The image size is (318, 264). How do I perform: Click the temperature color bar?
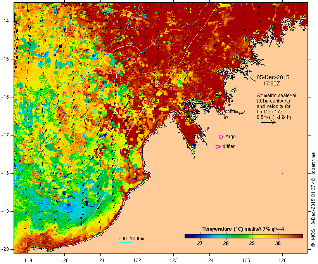(244, 236)
